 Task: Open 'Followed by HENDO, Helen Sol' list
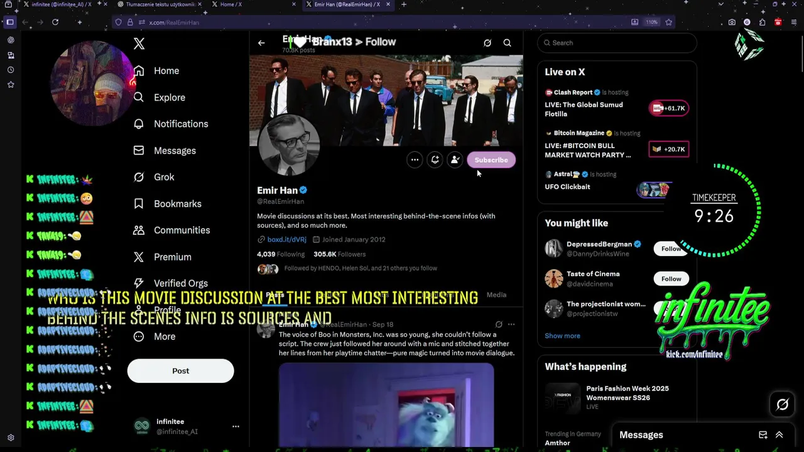click(x=361, y=268)
